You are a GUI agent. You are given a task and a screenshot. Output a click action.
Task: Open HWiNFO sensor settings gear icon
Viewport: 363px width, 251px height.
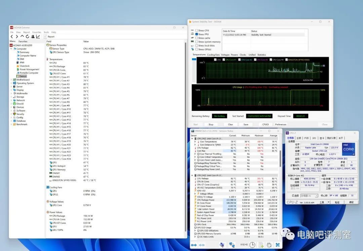[269, 245]
